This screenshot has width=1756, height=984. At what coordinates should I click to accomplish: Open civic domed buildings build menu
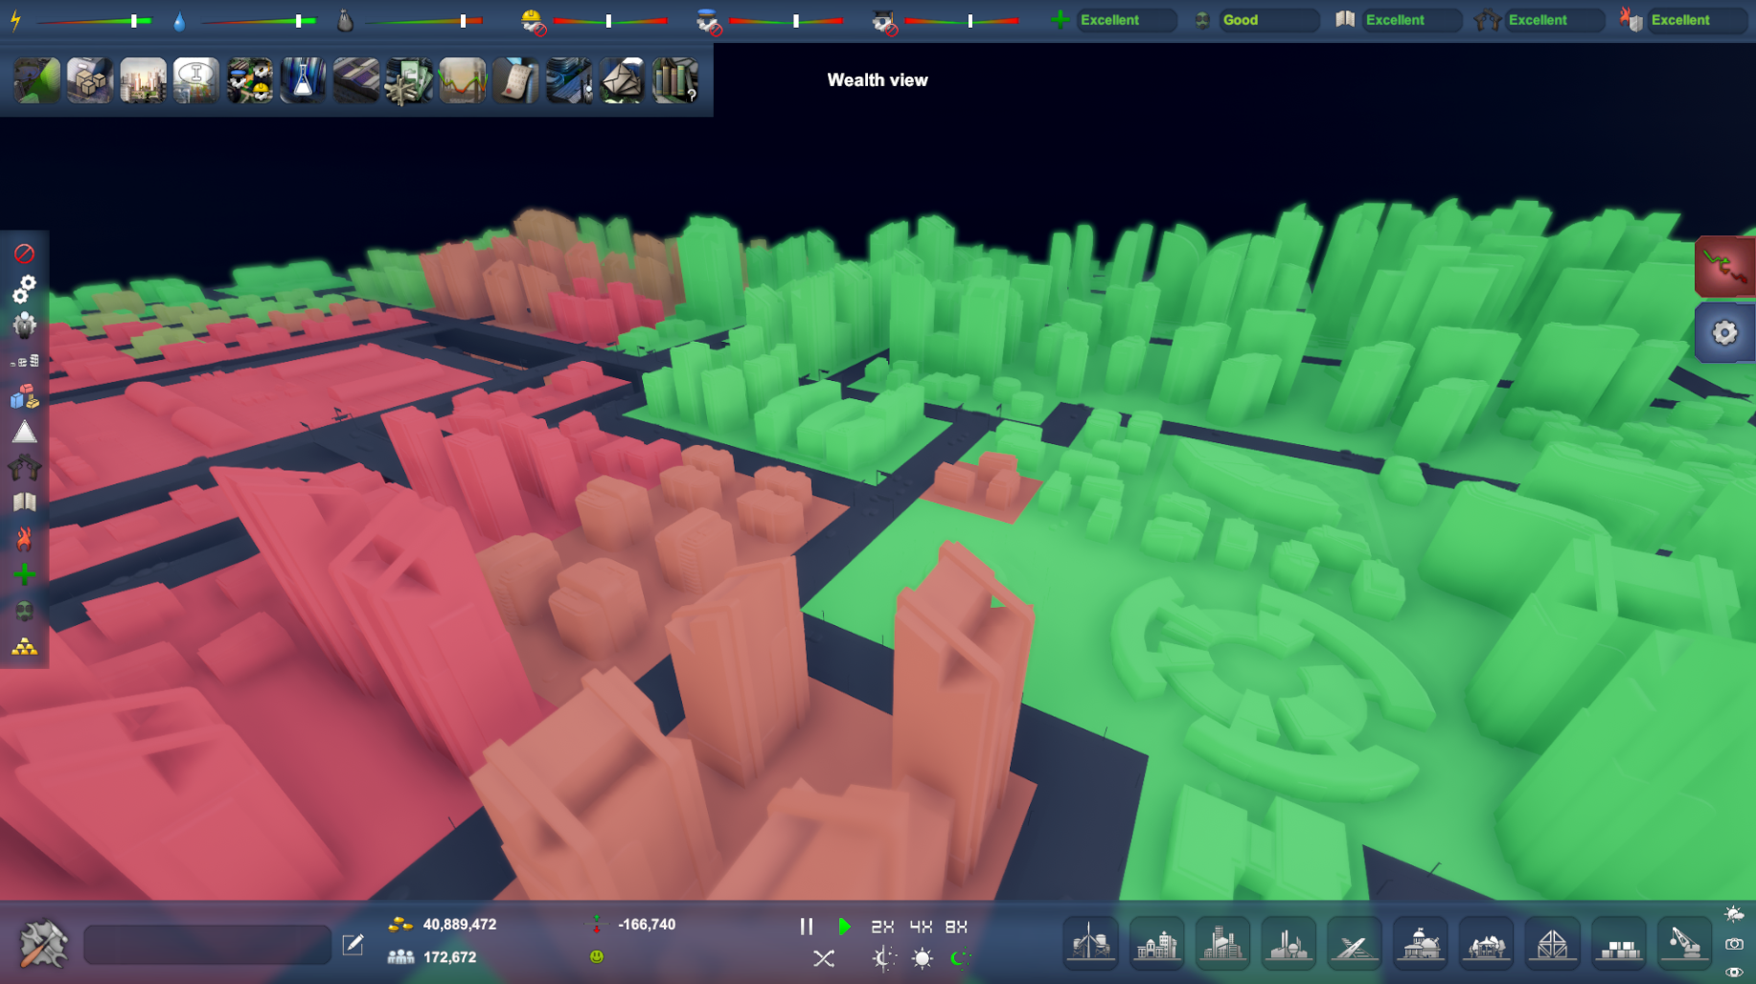pyautogui.click(x=1420, y=944)
